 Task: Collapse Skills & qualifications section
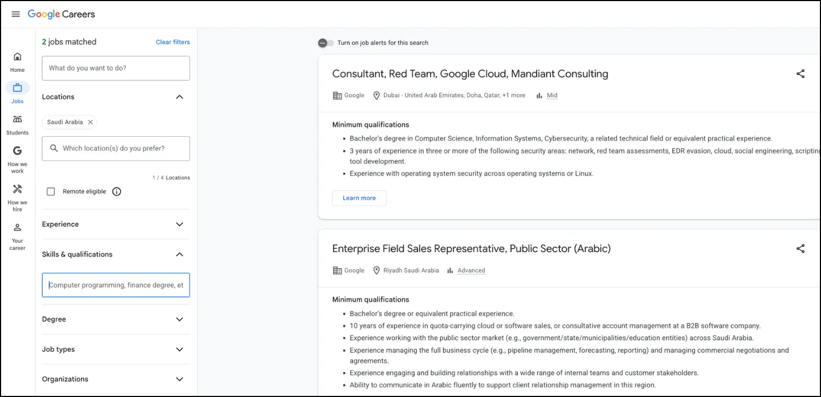180,254
